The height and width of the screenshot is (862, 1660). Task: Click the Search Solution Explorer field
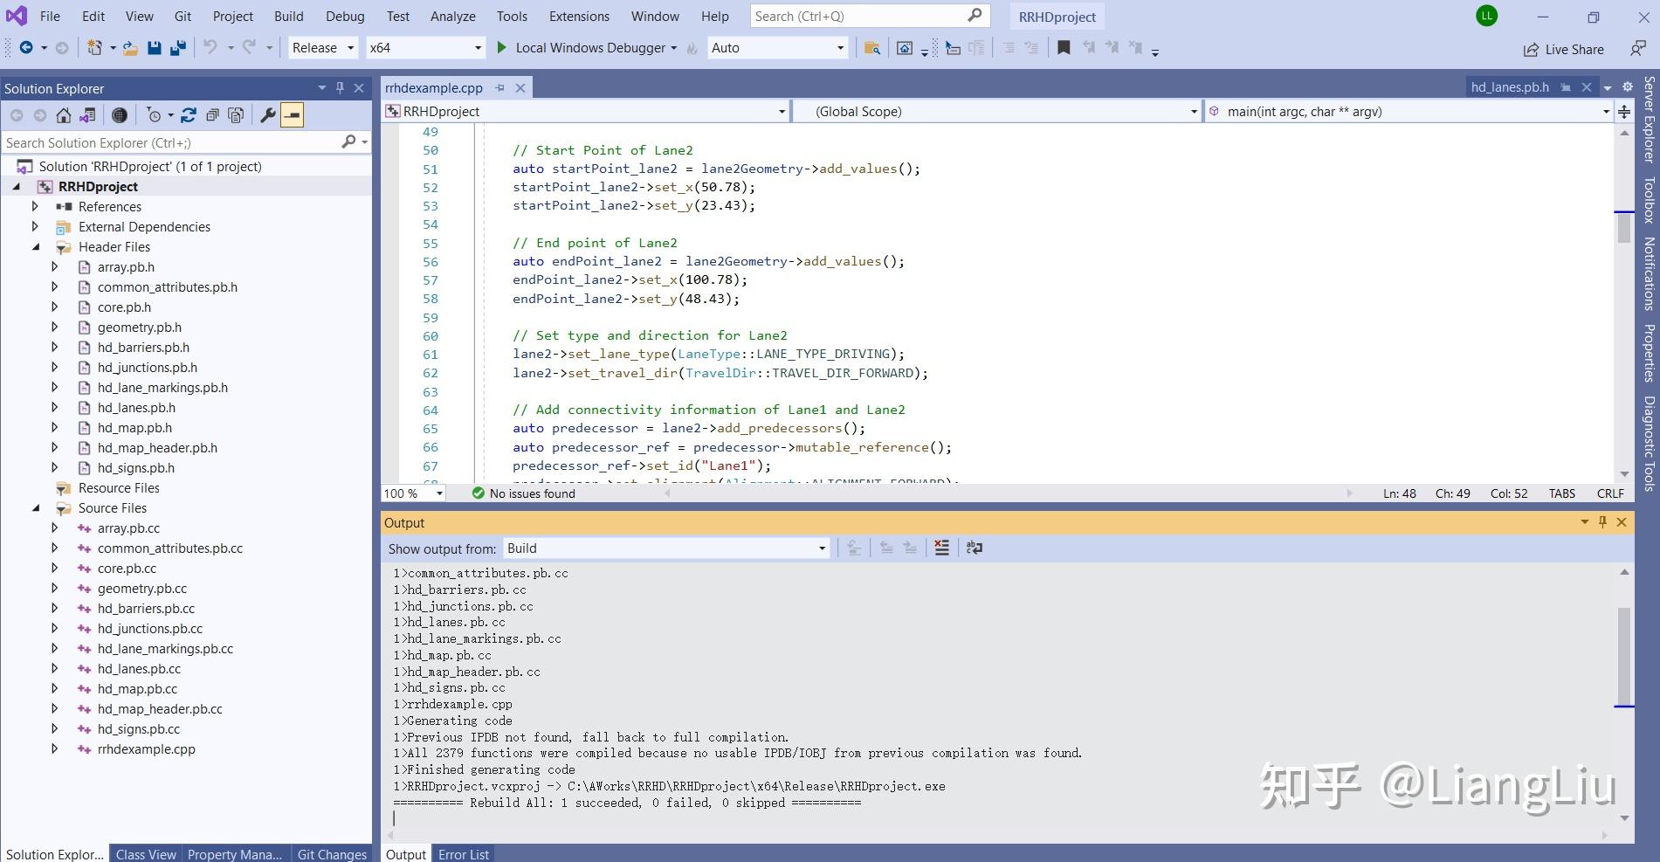170,142
